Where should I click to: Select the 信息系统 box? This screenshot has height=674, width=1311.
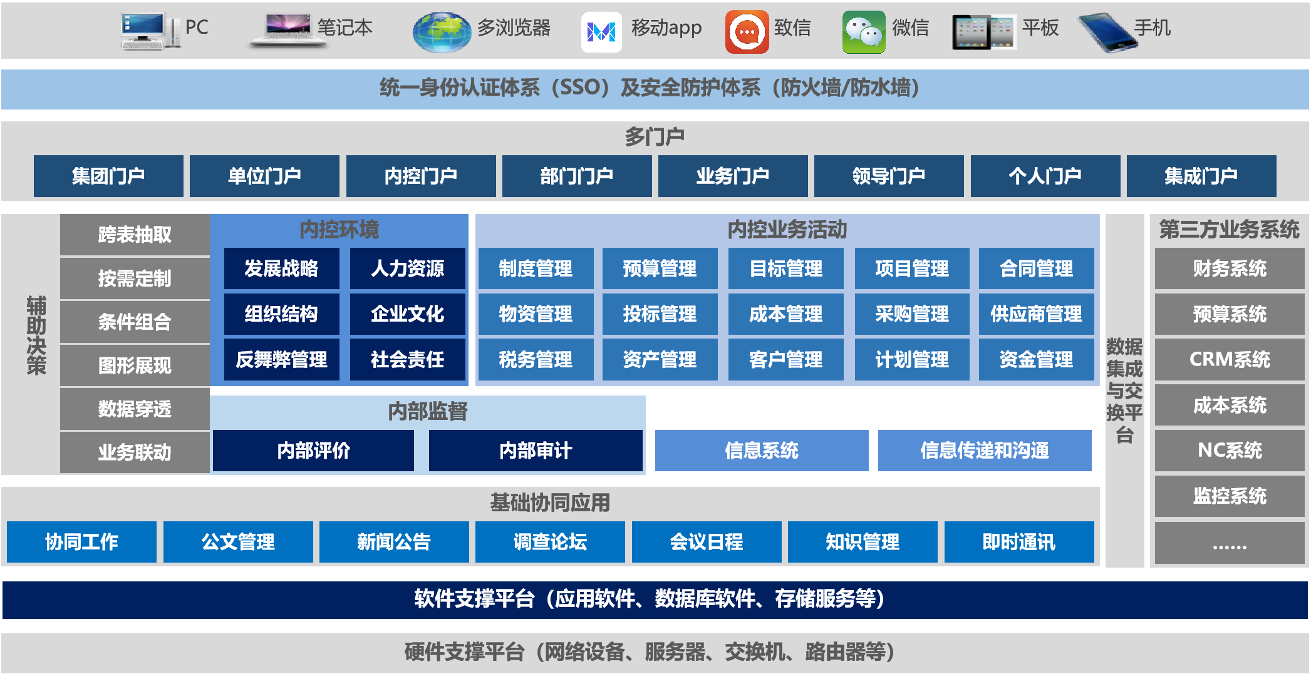762,451
